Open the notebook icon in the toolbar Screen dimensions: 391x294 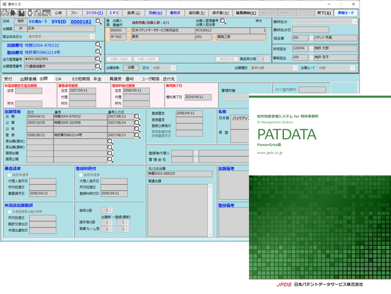[x=21, y=13]
